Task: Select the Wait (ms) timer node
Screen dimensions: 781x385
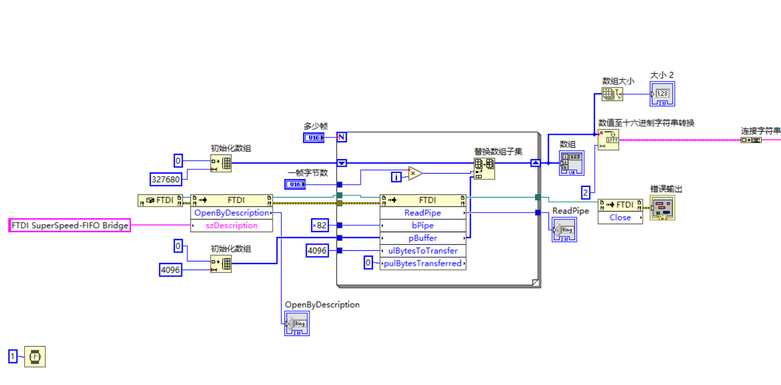Action: pyautogui.click(x=35, y=356)
